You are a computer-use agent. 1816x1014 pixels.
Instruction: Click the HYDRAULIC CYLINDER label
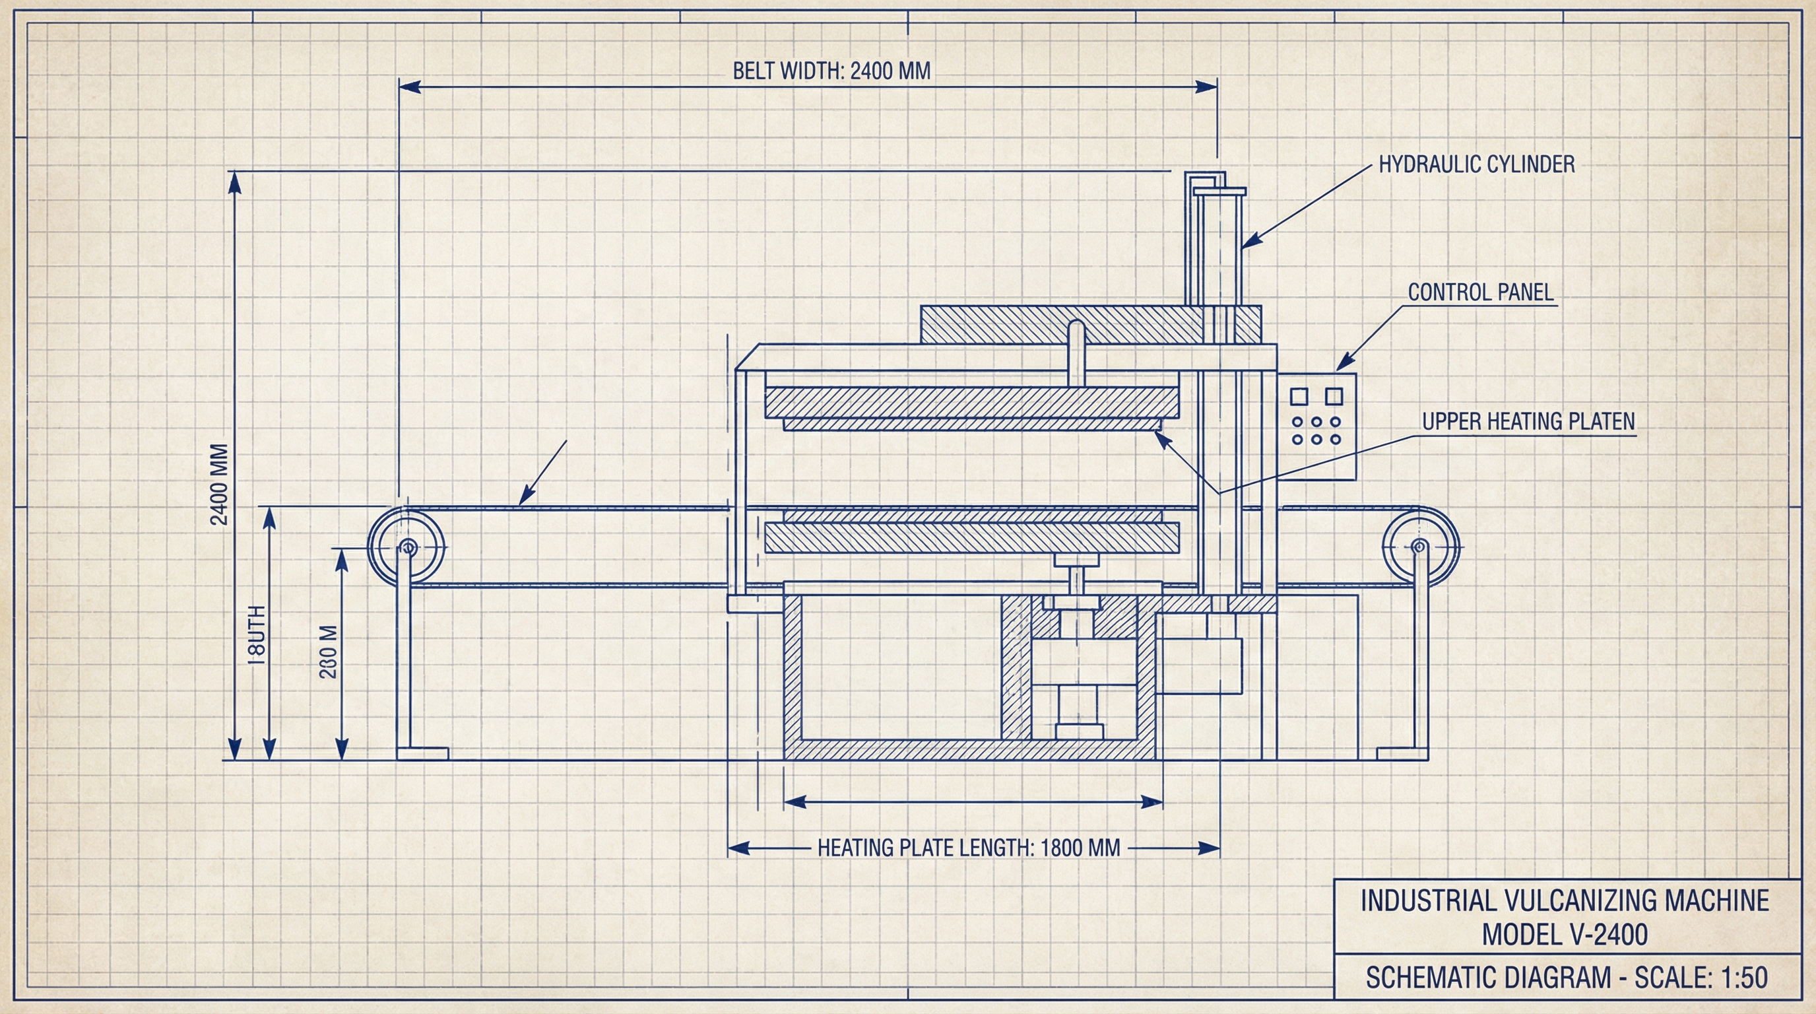(x=1476, y=164)
